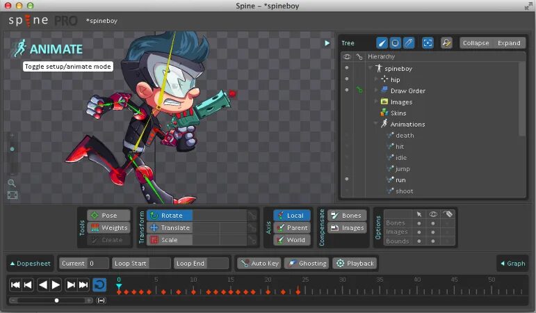Toggle the loop playback button

pos(99,285)
